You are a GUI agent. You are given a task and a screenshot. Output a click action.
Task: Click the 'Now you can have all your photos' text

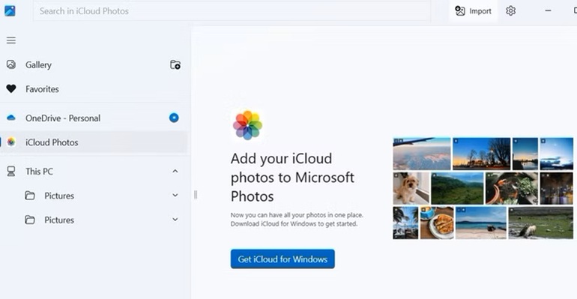[x=297, y=220]
